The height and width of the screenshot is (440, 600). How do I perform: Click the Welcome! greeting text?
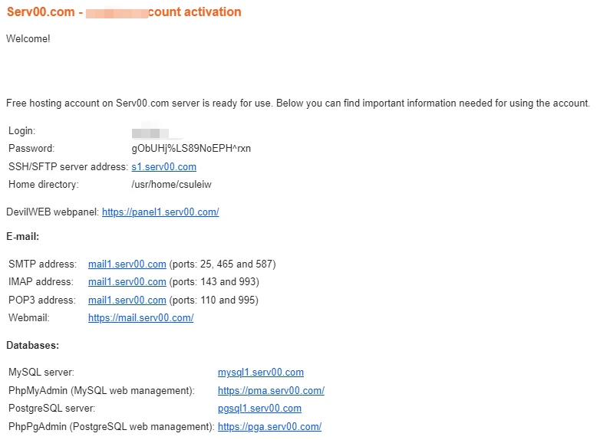[x=28, y=38]
